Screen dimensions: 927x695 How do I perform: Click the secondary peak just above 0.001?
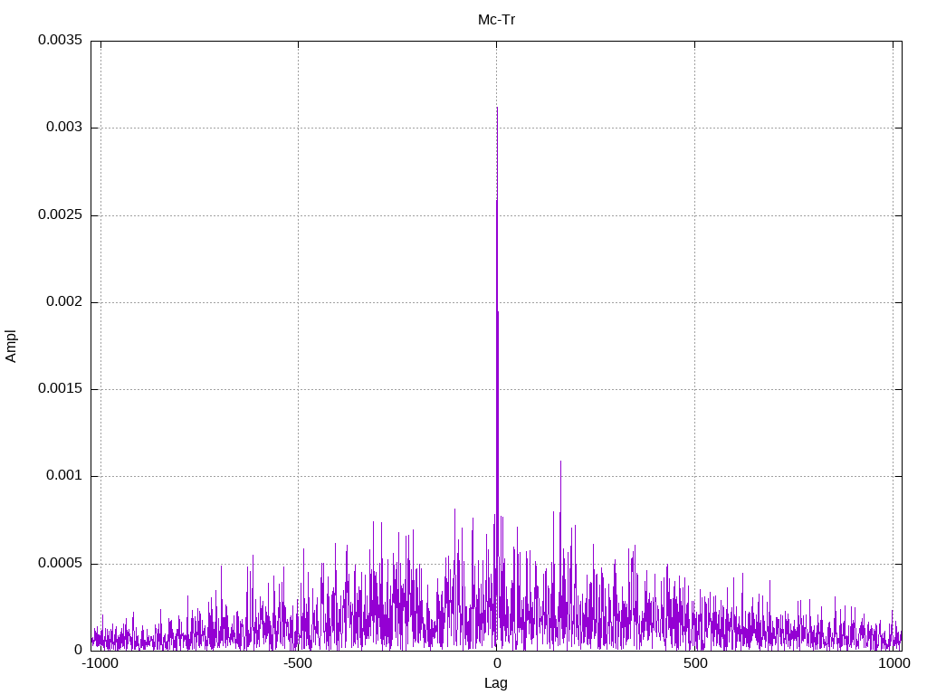coord(560,462)
